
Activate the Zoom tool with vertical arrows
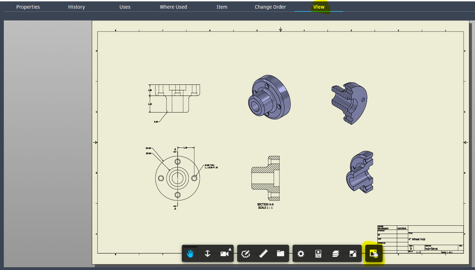point(207,254)
